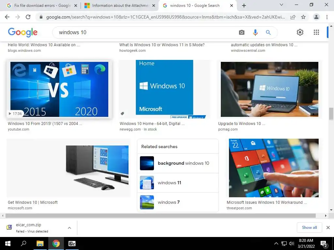The width and height of the screenshot is (334, 250).
Task: Click the desktop PC tower image
Action: click(x=97, y=168)
